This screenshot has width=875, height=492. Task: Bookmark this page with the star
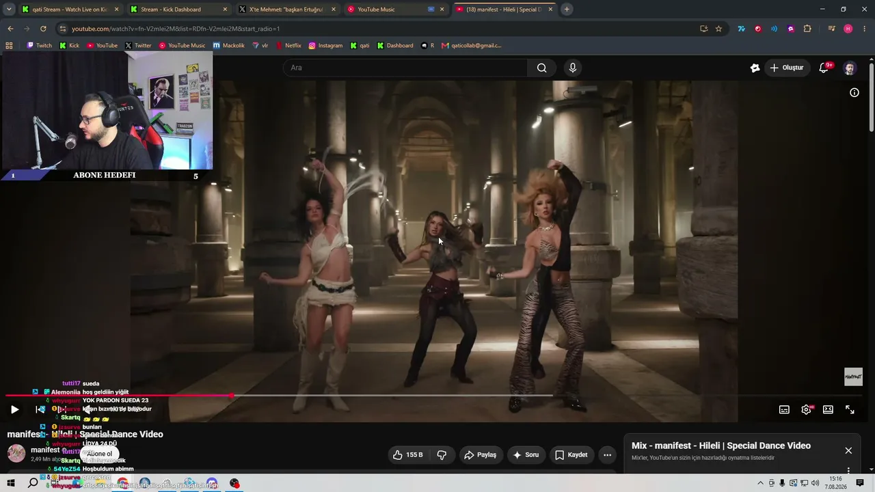point(718,29)
